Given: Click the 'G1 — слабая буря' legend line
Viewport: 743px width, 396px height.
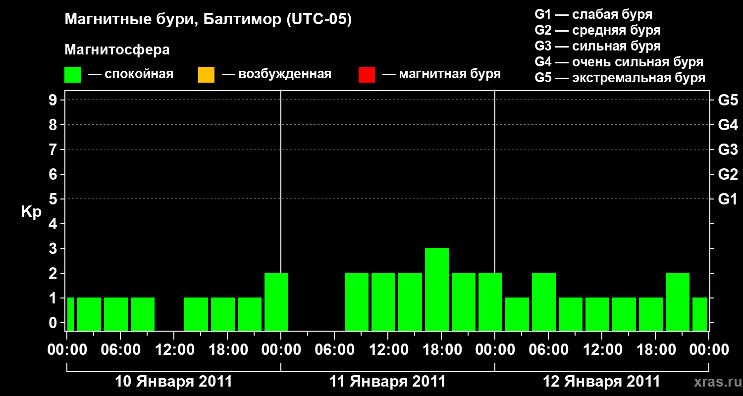Looking at the screenshot, I should coord(593,14).
